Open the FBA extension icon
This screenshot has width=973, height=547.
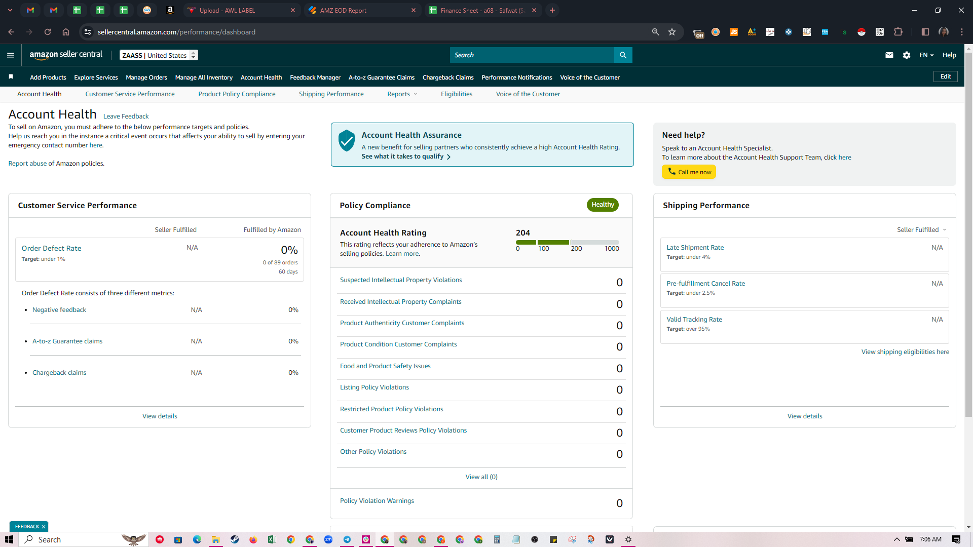825,32
